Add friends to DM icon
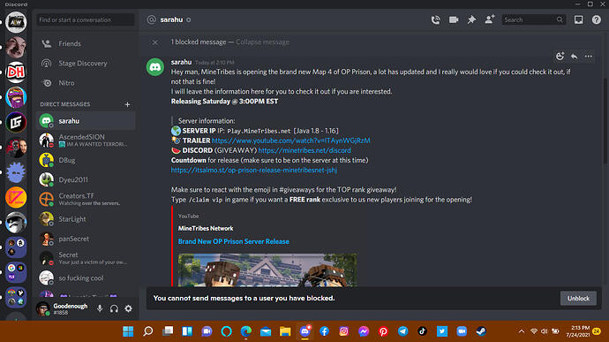609x342 pixels. pos(489,19)
